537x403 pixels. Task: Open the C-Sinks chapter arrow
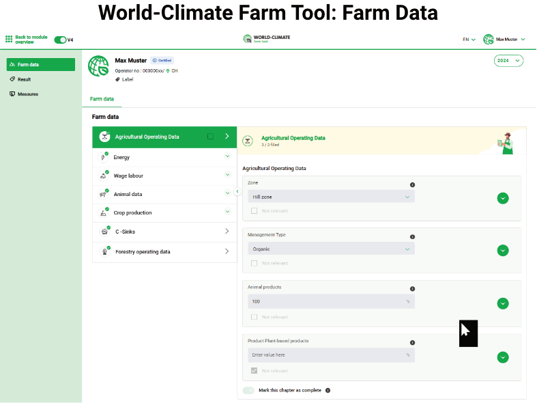[227, 232]
